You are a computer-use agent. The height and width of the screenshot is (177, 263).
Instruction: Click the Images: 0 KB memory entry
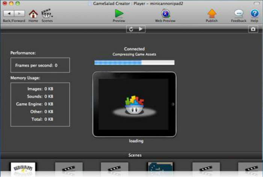tap(40, 89)
